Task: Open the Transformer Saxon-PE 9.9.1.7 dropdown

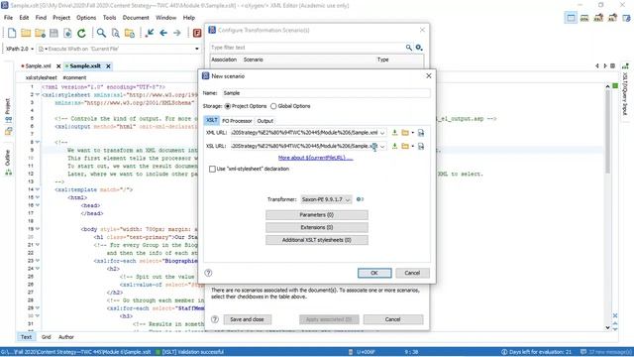Action: pos(326,199)
